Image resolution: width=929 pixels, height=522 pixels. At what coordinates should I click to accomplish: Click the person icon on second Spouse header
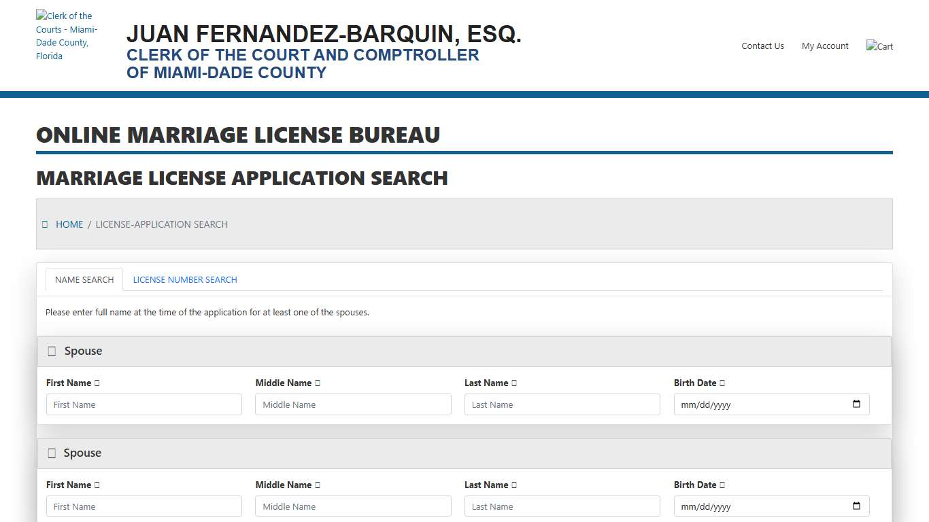[x=51, y=453]
